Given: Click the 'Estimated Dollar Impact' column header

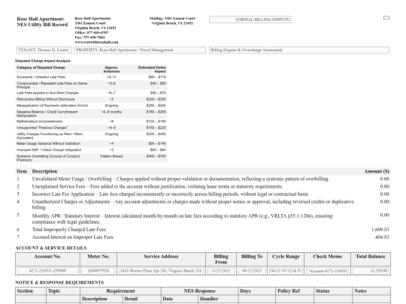Looking at the screenshot, I should click(152, 69).
